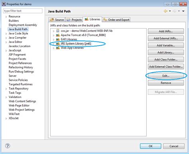Select Web Project Settings in the tree
Screen dimensions: 189x154
click(22, 110)
